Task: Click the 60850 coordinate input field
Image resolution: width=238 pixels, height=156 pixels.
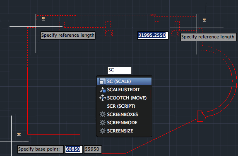Action: coord(74,149)
